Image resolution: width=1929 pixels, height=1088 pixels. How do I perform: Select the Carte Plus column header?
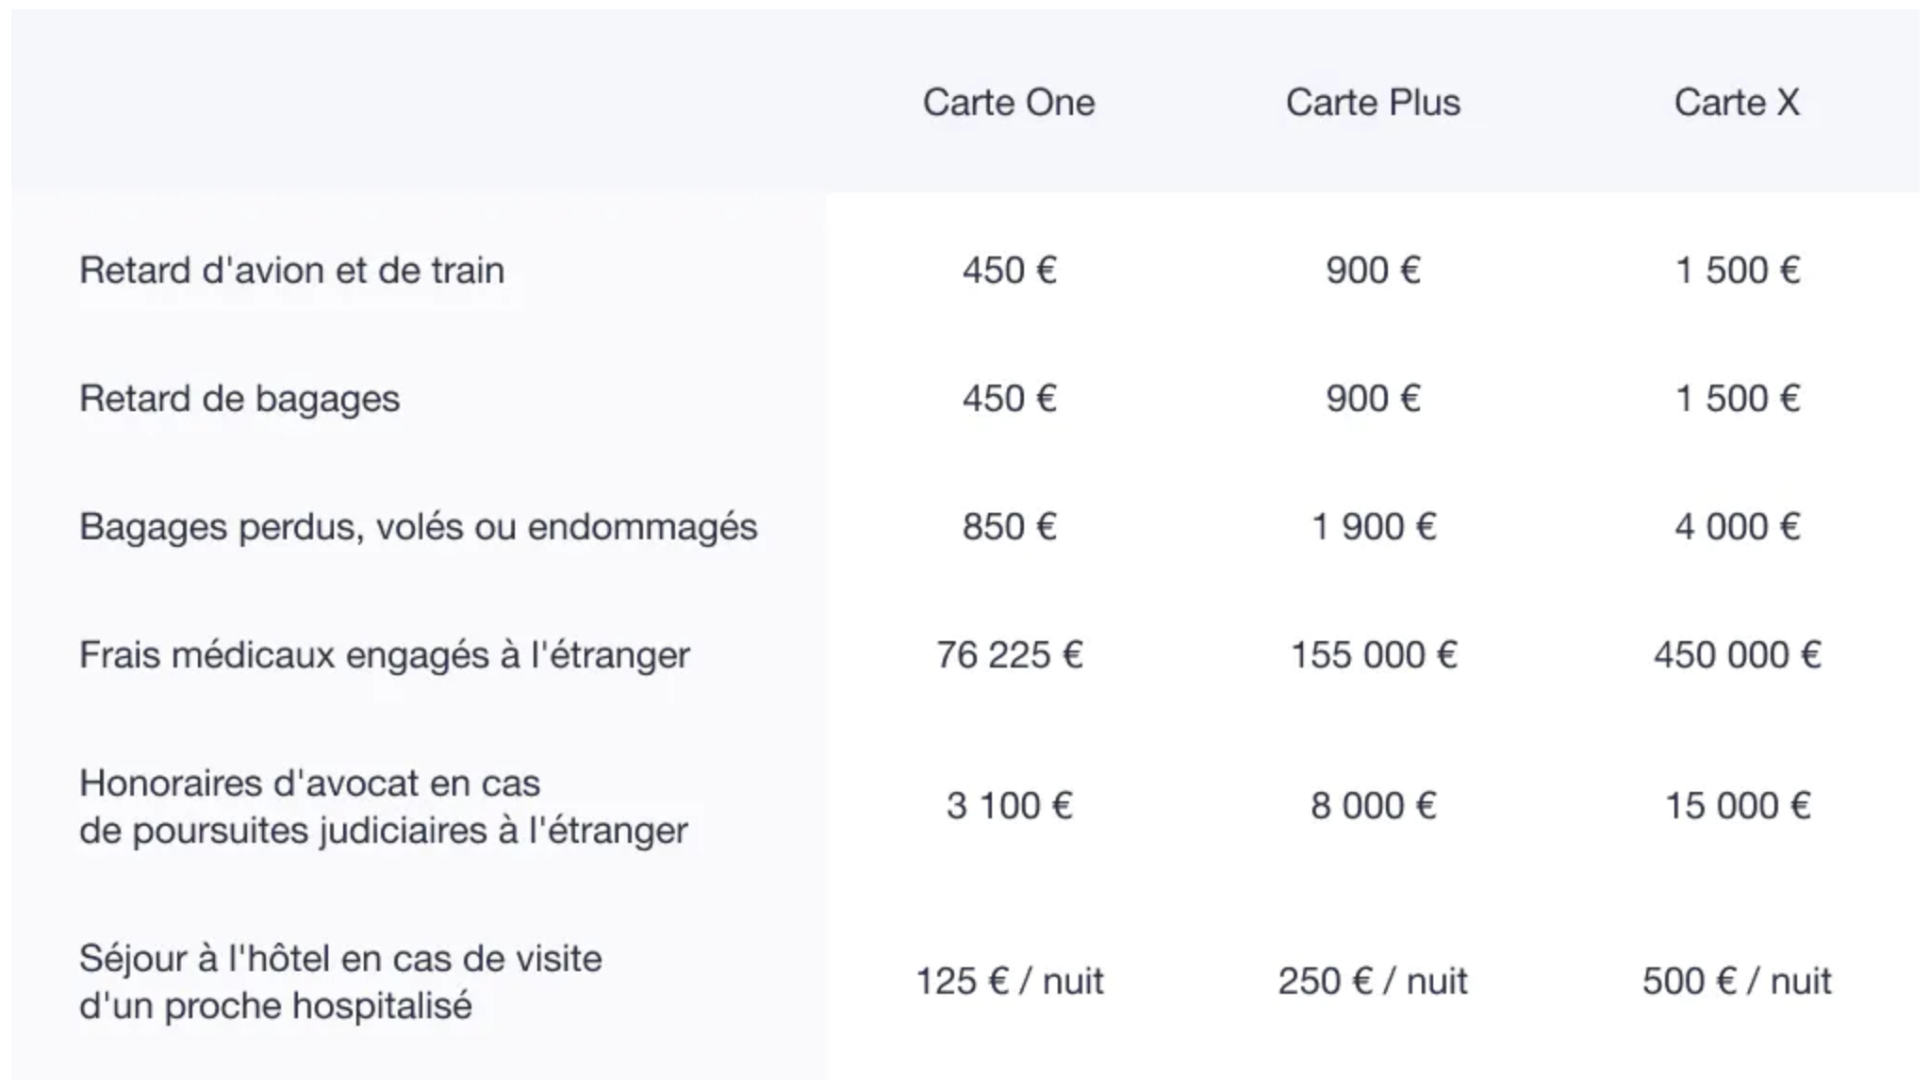1372,102
